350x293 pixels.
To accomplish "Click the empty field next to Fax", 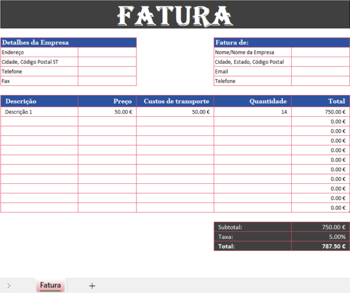I will [107, 81].
